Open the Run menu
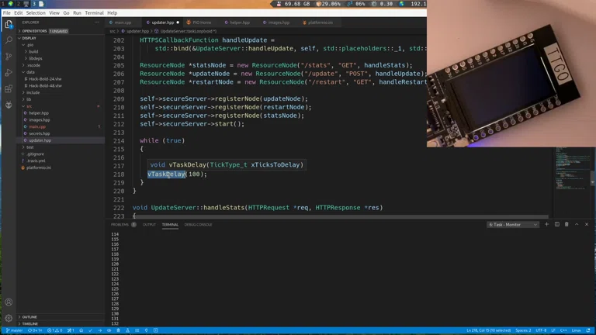The image size is (596, 335). pos(77,13)
